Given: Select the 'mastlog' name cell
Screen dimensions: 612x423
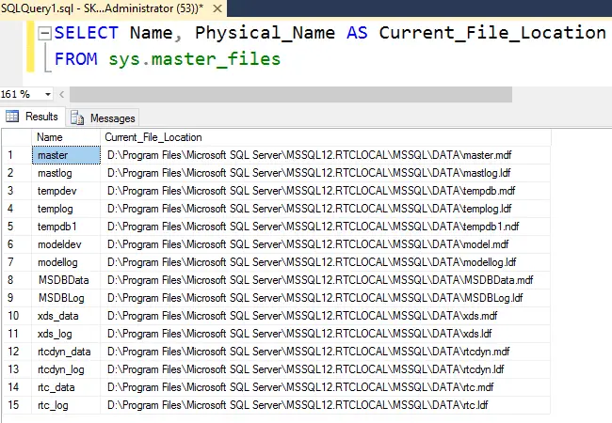Looking at the screenshot, I should (x=66, y=173).
